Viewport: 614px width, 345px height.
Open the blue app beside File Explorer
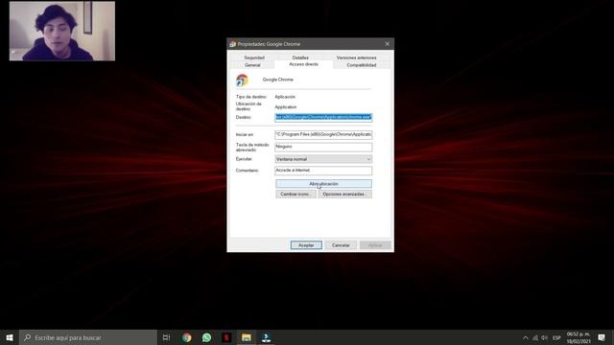pyautogui.click(x=267, y=337)
